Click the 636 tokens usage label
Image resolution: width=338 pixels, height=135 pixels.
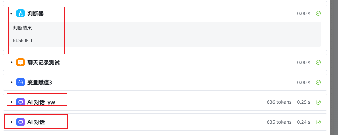(x=279, y=102)
